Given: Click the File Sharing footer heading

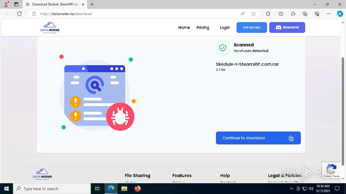Looking at the screenshot, I should (137, 175).
